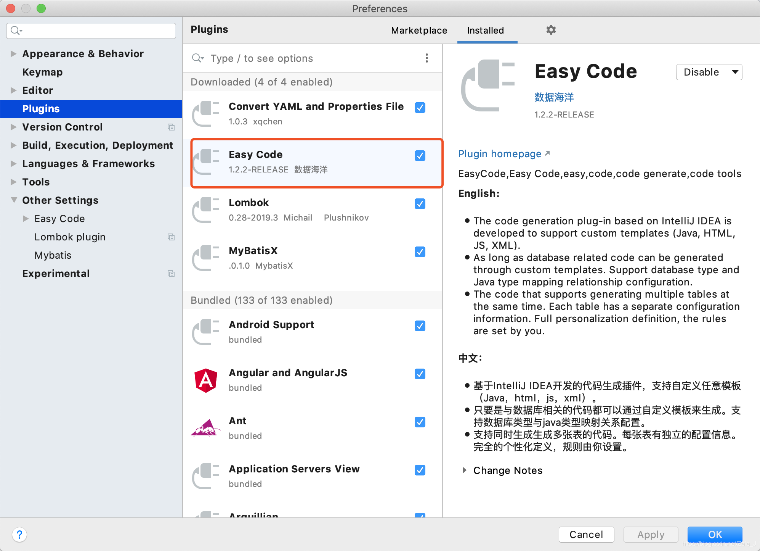This screenshot has height=551, width=760.
Task: Click the Convert YAML plugin icon
Action: (x=206, y=113)
